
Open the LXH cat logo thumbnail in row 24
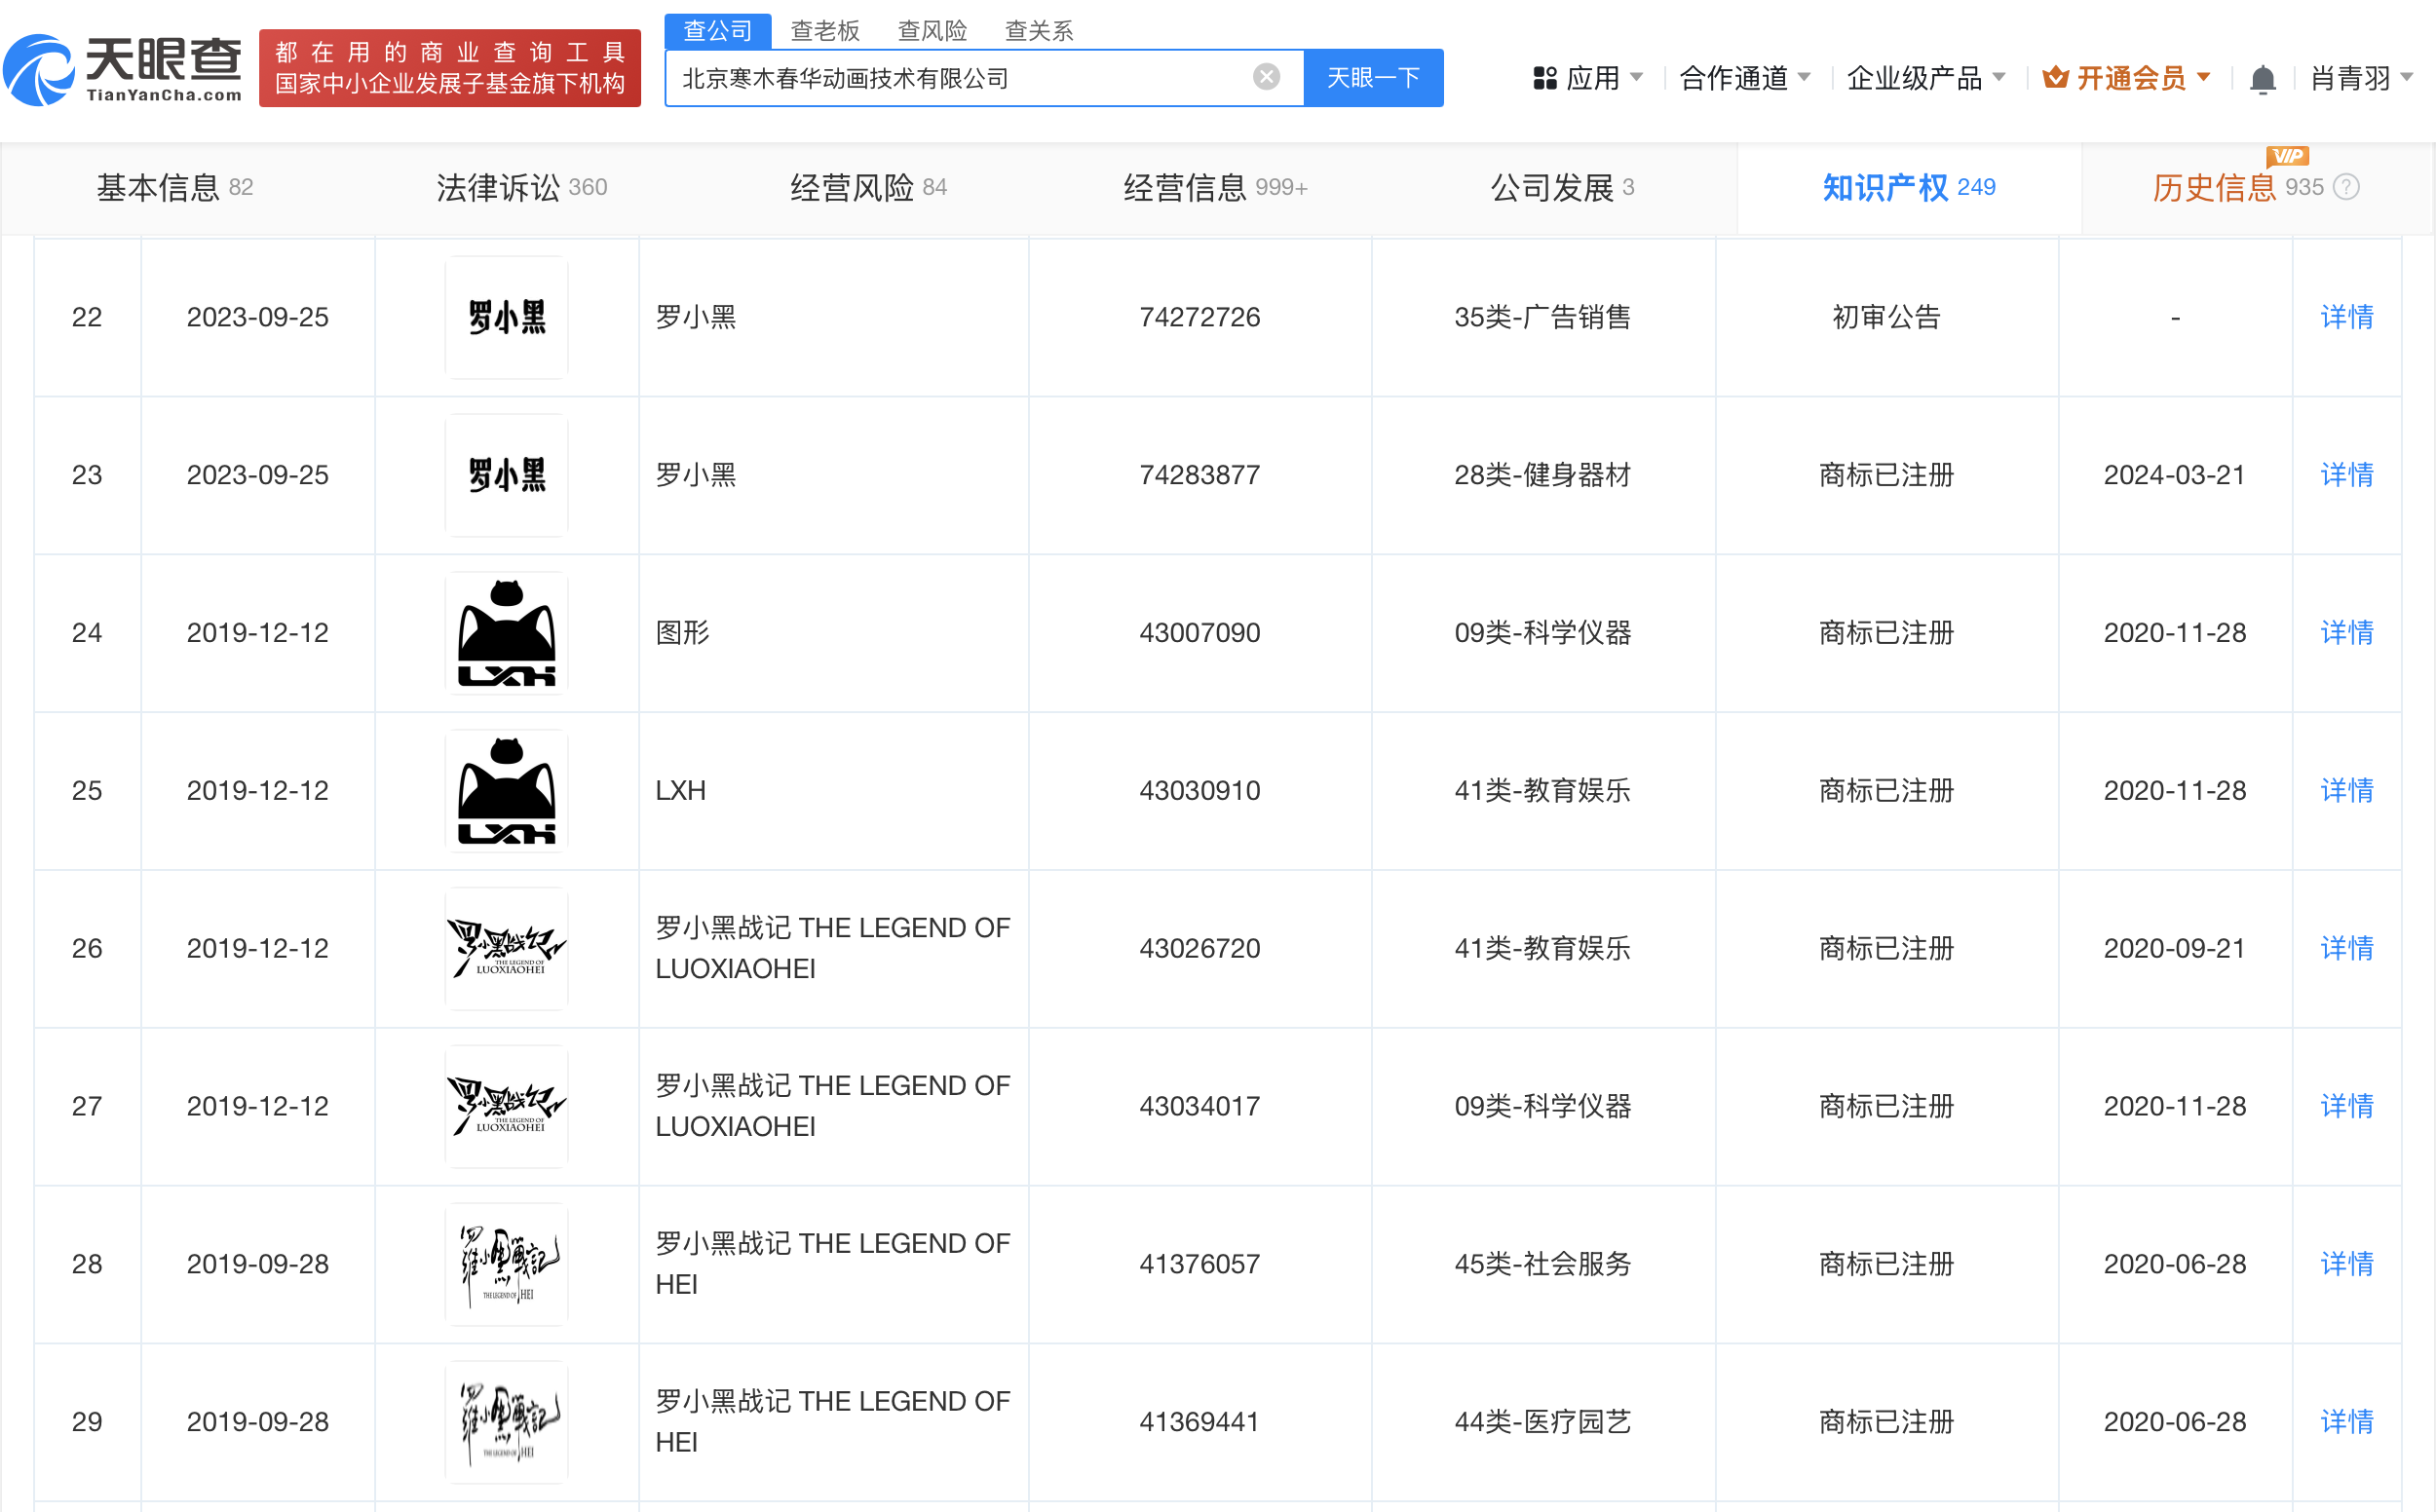[506, 633]
